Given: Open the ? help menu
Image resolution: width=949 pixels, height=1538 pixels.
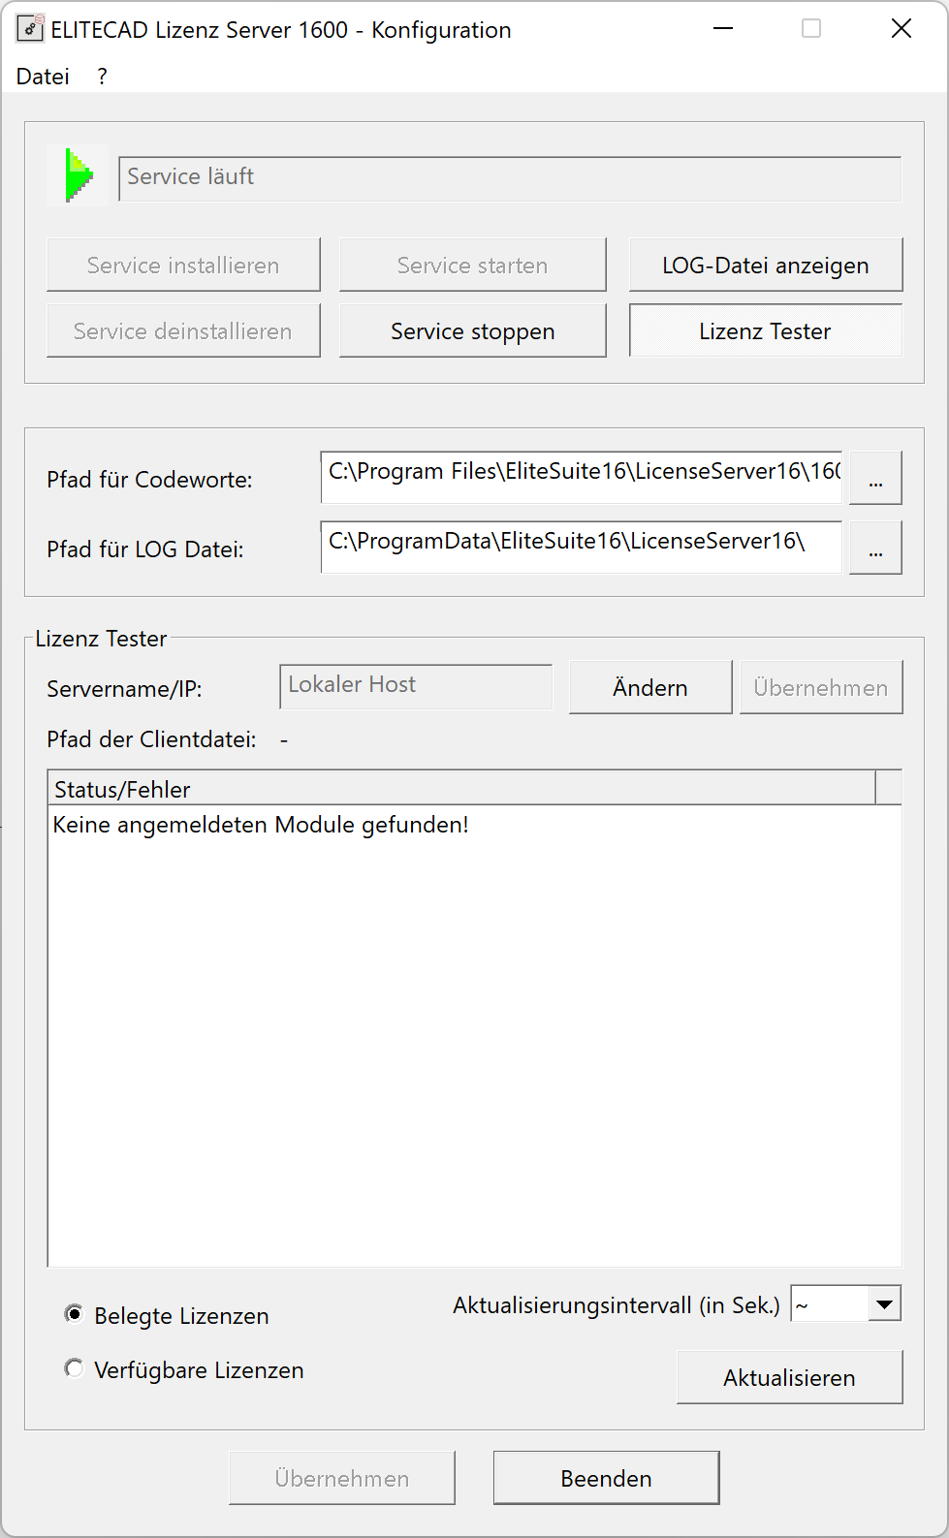Looking at the screenshot, I should tap(102, 77).
